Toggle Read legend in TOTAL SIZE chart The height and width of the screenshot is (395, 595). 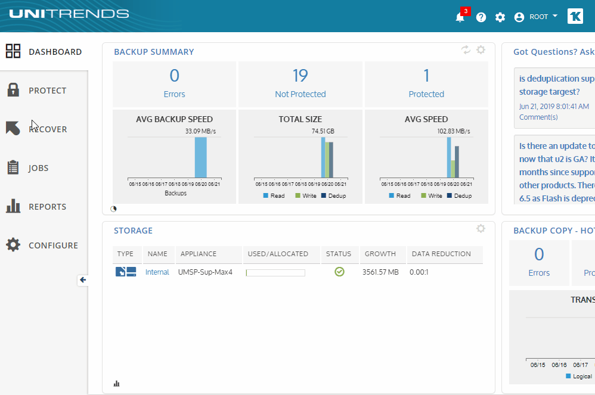(x=274, y=195)
